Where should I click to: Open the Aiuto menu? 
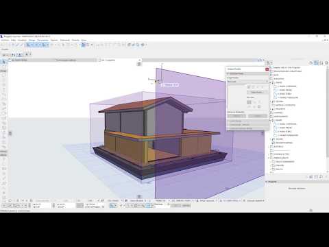(84, 40)
